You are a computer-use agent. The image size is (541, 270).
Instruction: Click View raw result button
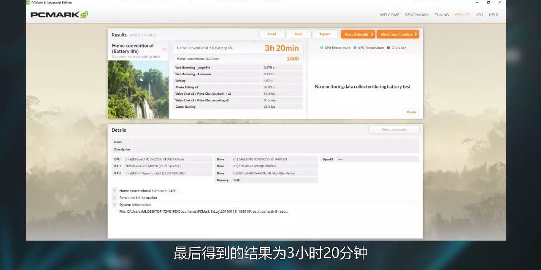[x=394, y=130]
